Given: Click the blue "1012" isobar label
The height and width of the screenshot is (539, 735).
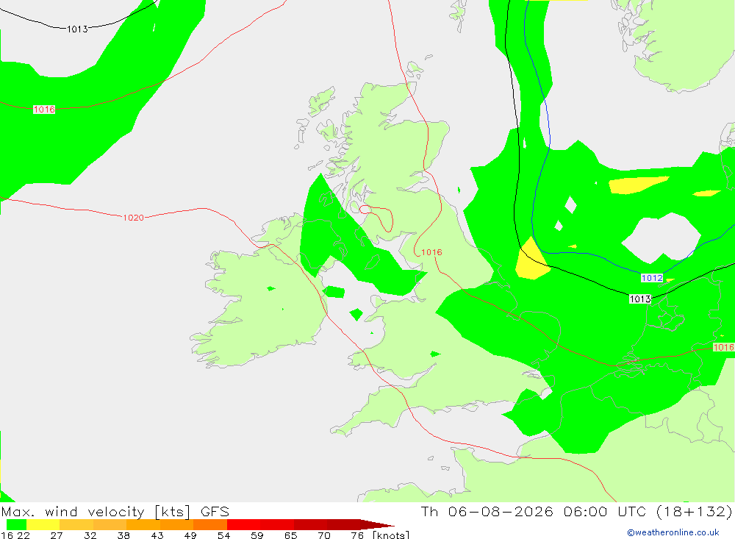Looking at the screenshot, I should pyautogui.click(x=651, y=278).
